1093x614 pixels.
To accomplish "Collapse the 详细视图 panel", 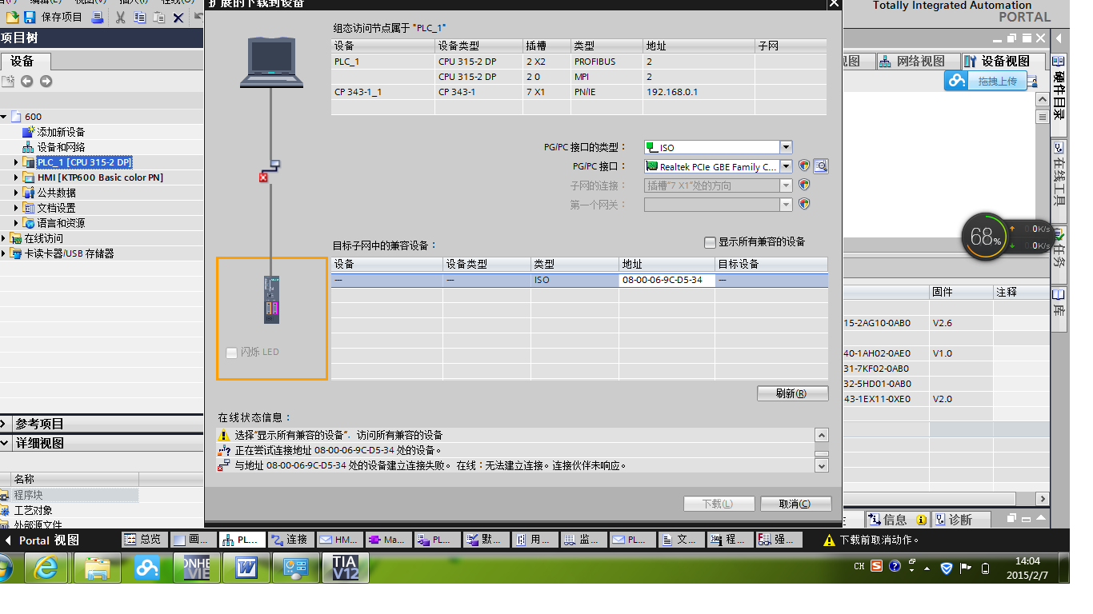I will click(x=4, y=443).
